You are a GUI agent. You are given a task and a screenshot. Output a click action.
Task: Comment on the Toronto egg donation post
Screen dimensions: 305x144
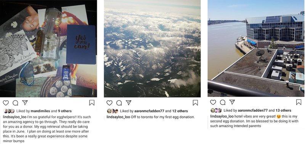119,103
